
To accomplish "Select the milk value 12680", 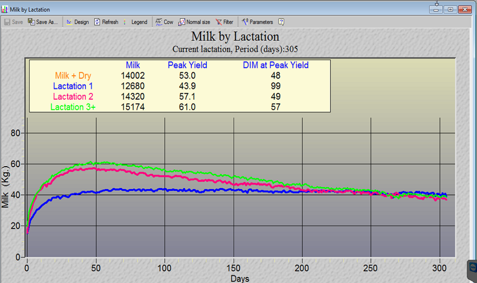I will pos(133,86).
